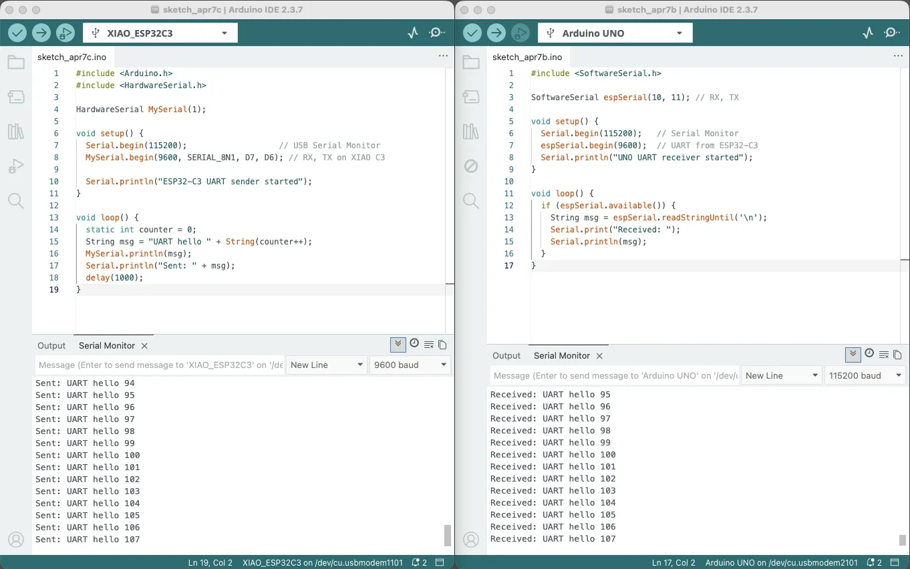Select the sketch_apr7c.ino editor tab
This screenshot has height=569, width=910.
[72, 57]
